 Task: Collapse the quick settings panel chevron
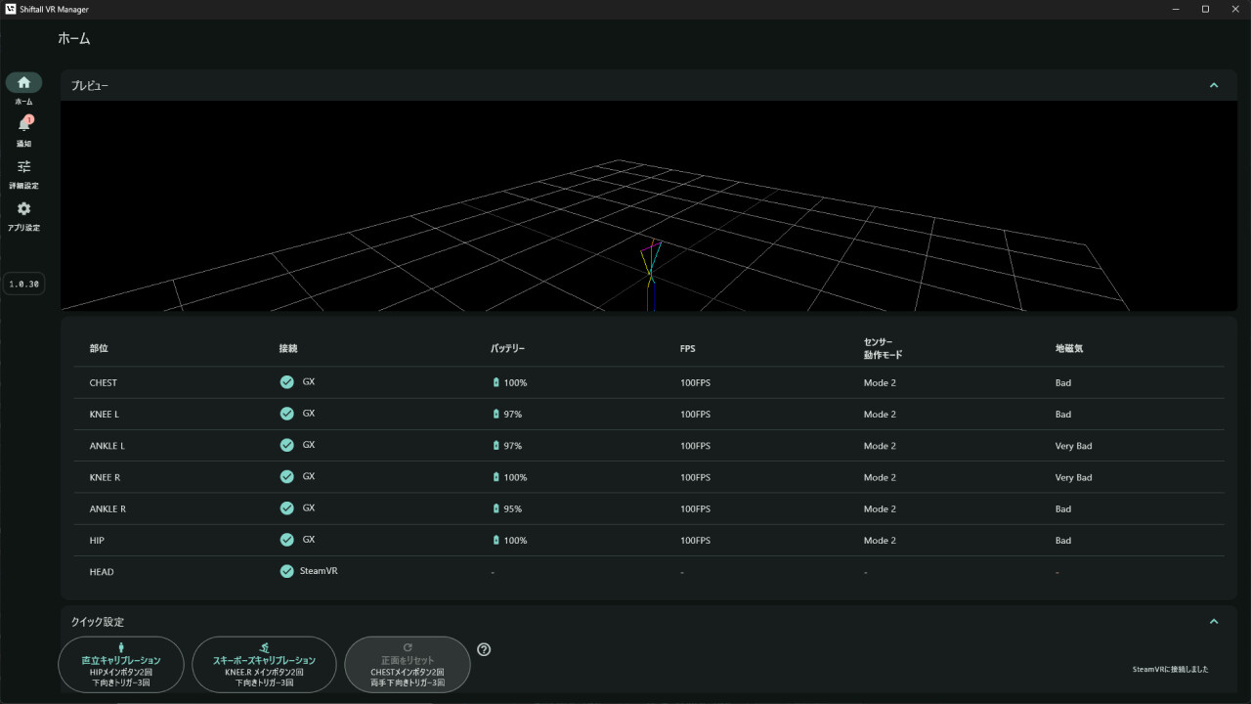click(1214, 621)
